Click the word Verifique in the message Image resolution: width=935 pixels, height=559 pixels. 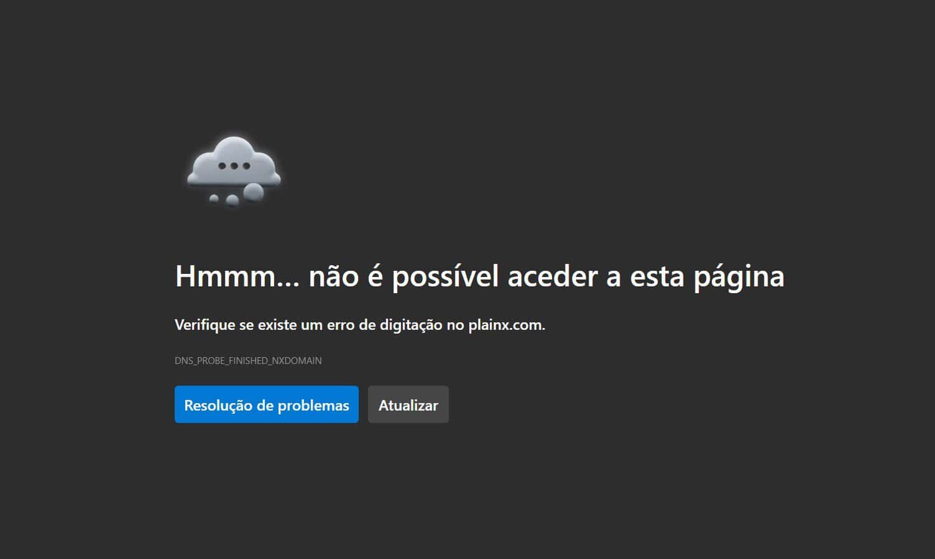coord(205,325)
